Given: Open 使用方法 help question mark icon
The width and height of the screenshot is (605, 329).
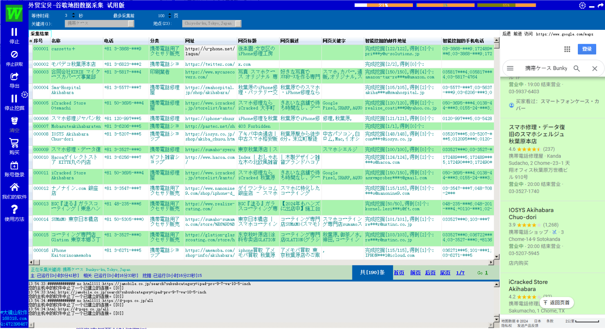Looking at the screenshot, I should [x=14, y=209].
